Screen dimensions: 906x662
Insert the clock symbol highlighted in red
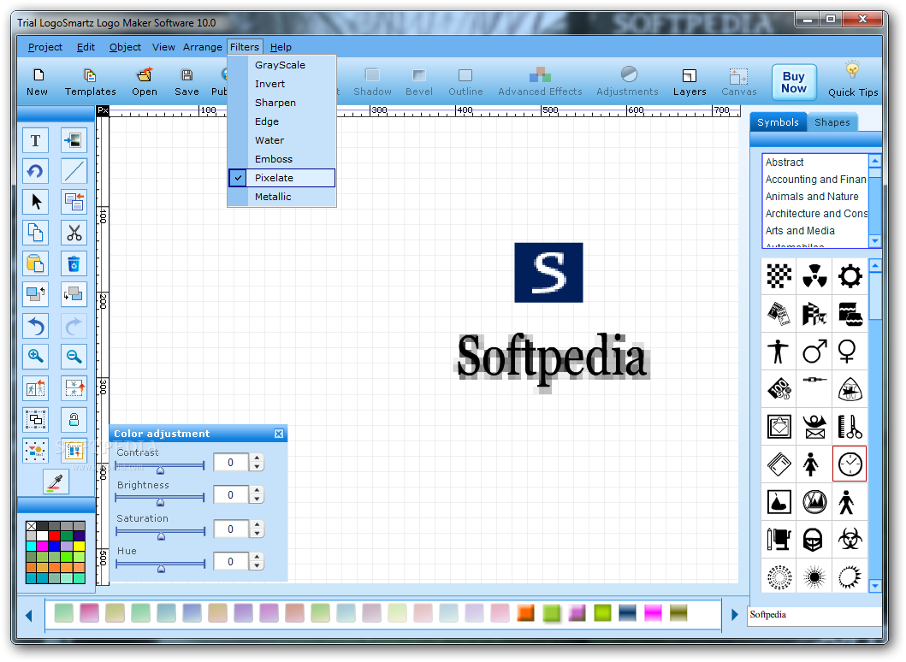850,464
